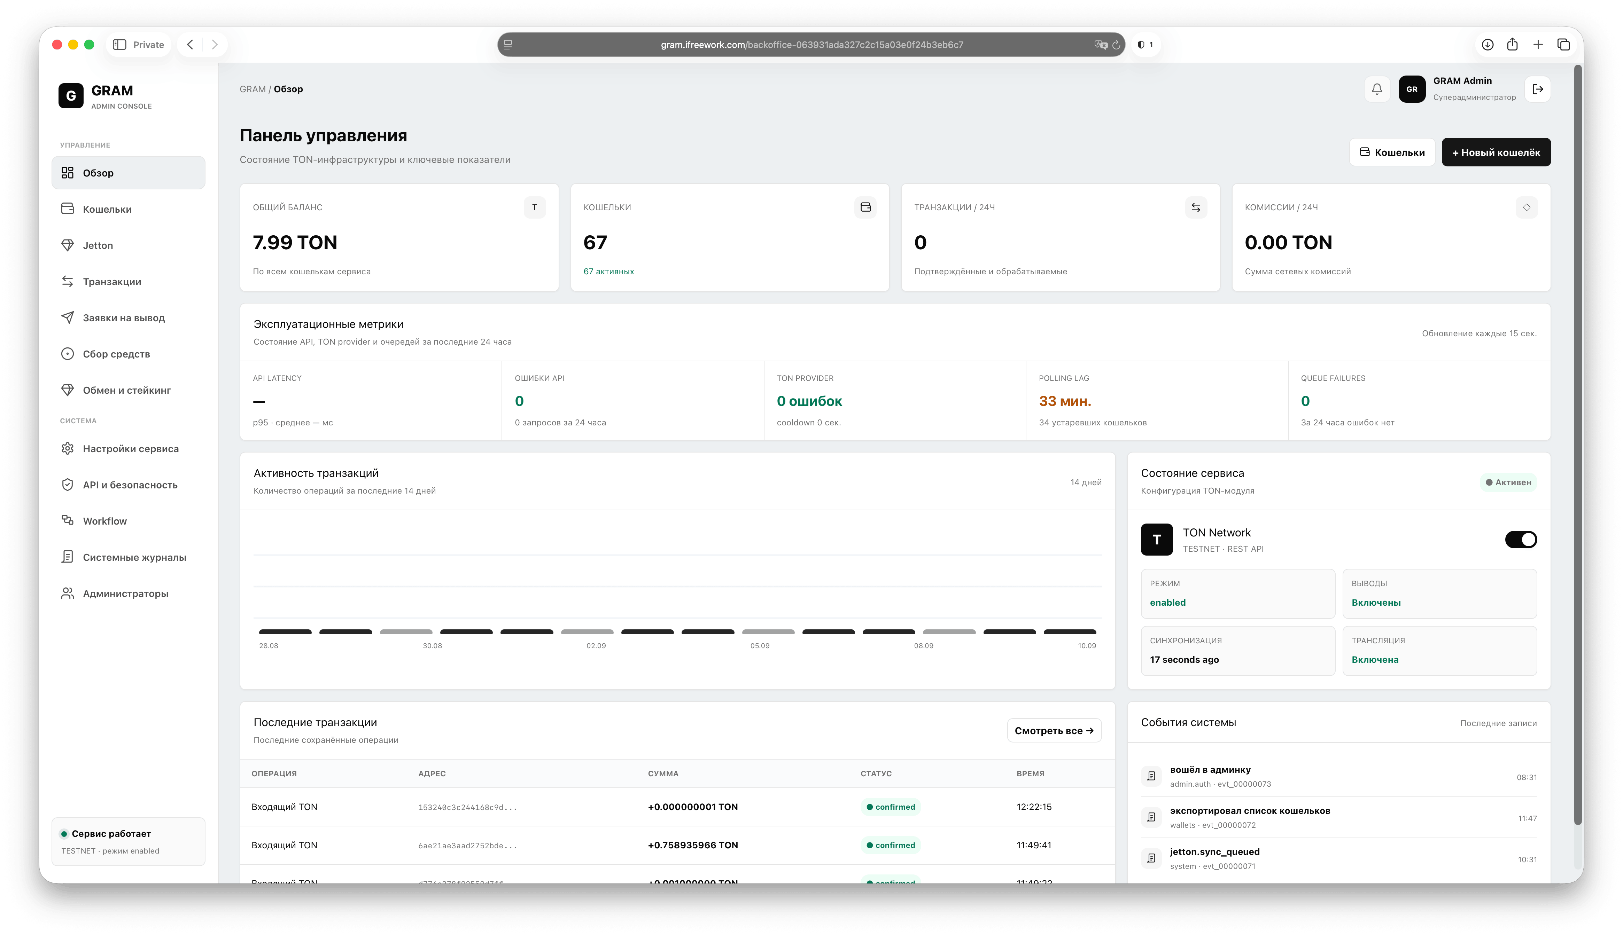Click the log icon beside jetton.sync_queued

click(1151, 858)
